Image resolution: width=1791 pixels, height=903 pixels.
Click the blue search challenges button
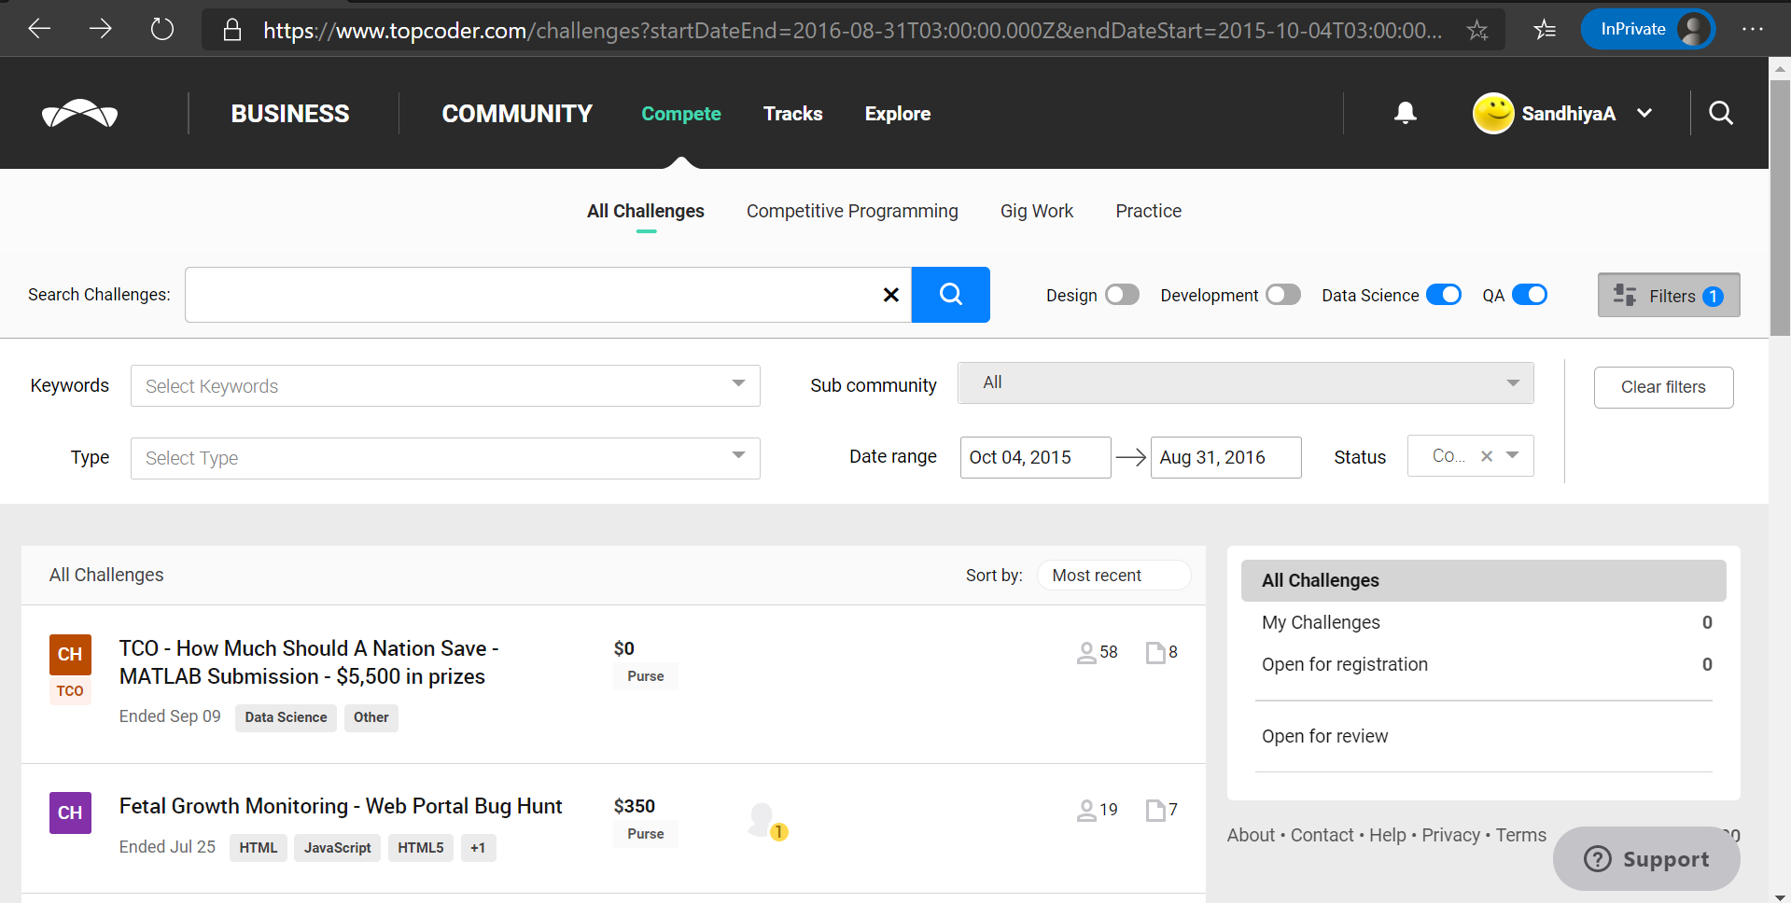coord(950,295)
